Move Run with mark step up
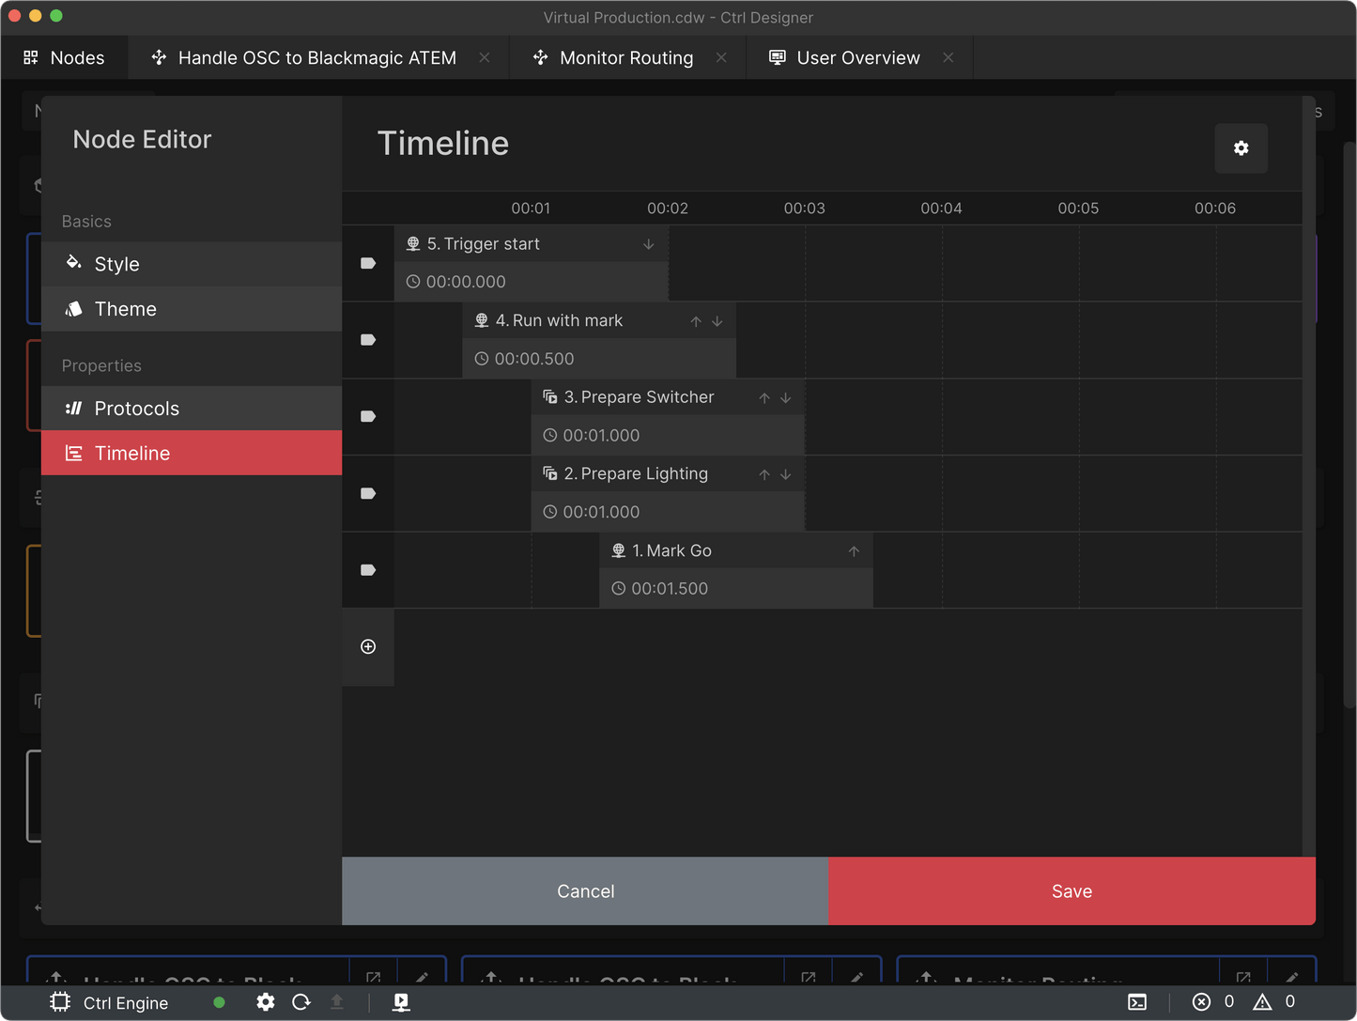This screenshot has width=1357, height=1021. pos(696,321)
